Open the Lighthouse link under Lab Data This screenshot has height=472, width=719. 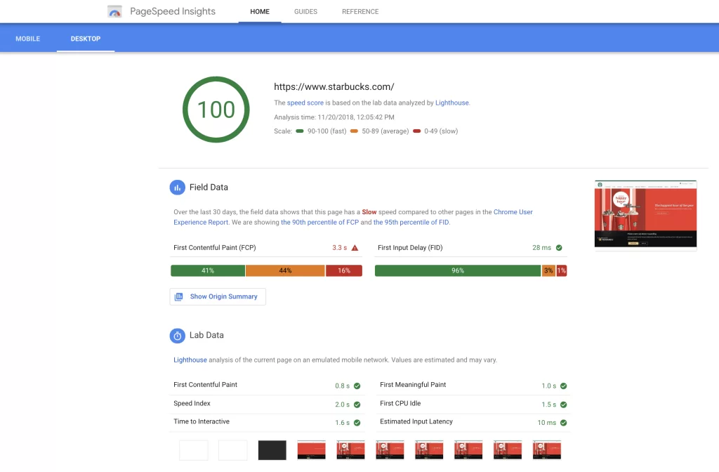coord(190,360)
